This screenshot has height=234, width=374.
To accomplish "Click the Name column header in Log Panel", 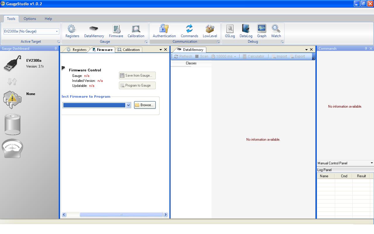I will coord(326,176).
